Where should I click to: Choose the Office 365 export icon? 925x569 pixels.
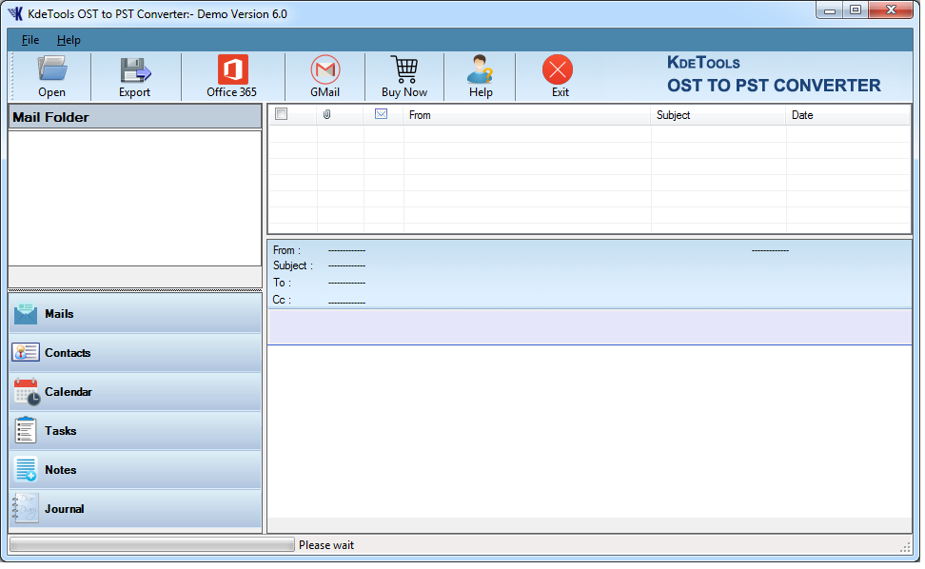(x=233, y=69)
